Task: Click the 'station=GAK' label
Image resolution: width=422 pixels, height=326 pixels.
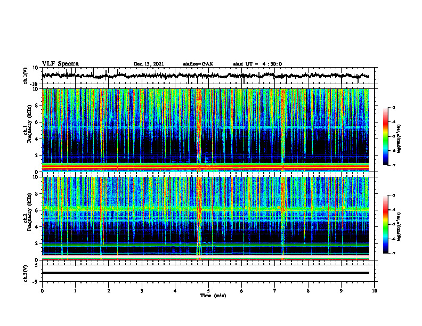Action: pos(198,64)
